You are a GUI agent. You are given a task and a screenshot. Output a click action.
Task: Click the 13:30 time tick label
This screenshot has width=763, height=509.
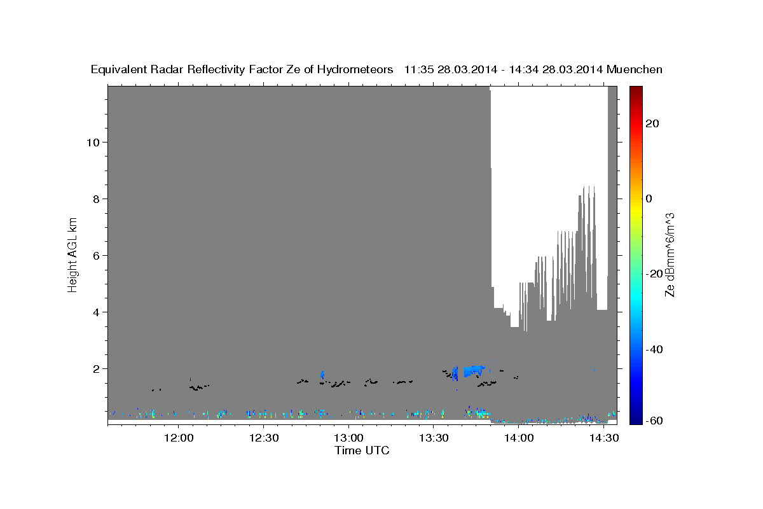coord(434,438)
